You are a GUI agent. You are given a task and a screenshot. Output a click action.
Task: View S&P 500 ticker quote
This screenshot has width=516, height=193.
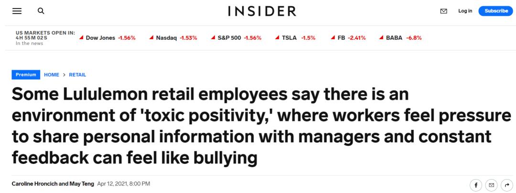(236, 38)
